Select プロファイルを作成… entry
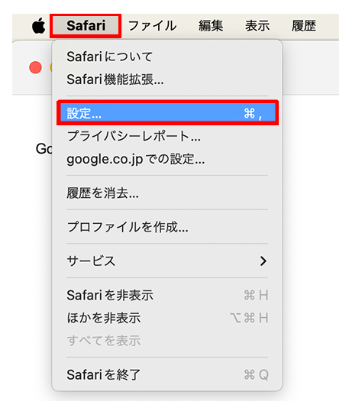Viewport: 349px width, 408px height. [167, 227]
